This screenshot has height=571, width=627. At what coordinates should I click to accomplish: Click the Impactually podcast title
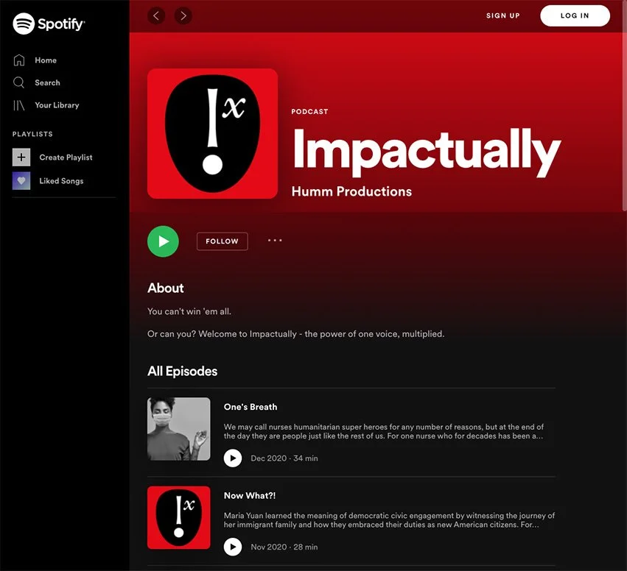(427, 152)
